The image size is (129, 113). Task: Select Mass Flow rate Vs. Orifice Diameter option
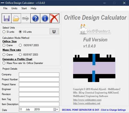(4, 63)
